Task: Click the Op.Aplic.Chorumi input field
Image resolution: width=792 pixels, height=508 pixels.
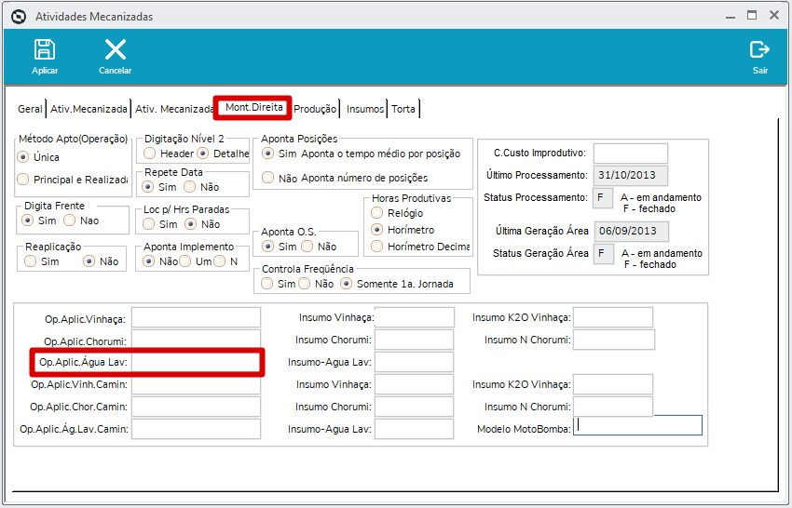Action: pos(196,339)
